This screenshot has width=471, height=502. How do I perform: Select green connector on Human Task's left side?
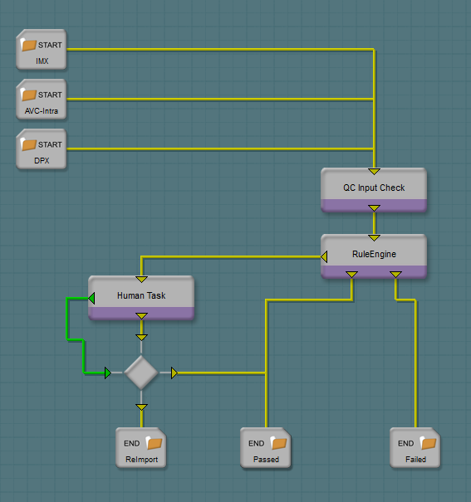[91, 298]
